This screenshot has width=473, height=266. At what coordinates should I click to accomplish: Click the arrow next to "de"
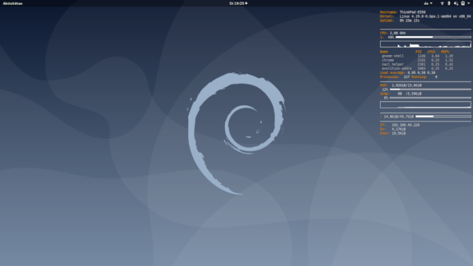coord(431,3)
